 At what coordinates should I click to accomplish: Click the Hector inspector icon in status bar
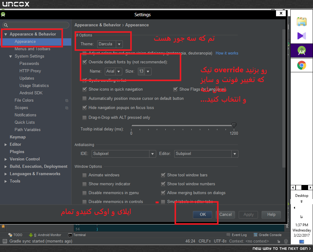point(286,241)
